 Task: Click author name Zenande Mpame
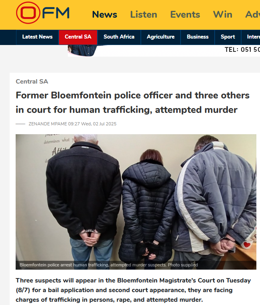pyautogui.click(x=48, y=124)
